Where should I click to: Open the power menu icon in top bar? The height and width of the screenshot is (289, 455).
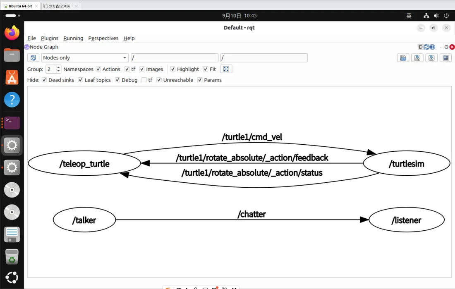tap(446, 16)
